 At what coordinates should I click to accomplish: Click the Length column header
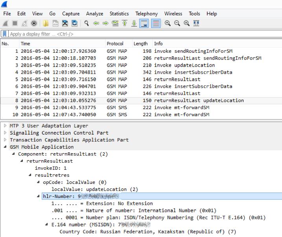(140, 44)
